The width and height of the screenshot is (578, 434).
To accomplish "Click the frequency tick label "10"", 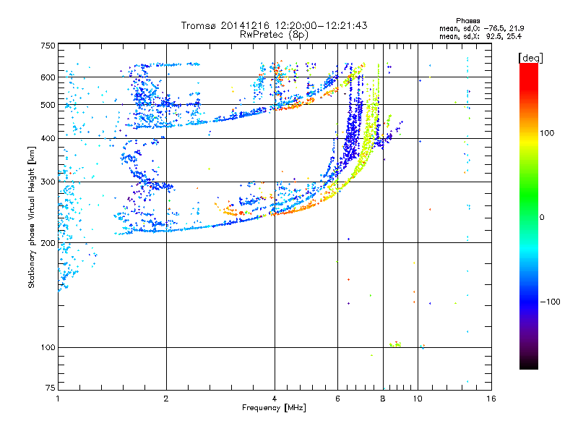I will tap(418, 399).
